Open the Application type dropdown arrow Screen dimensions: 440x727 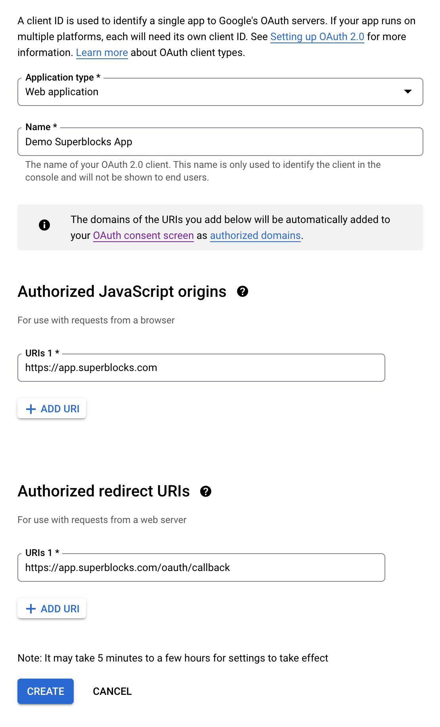(x=408, y=92)
